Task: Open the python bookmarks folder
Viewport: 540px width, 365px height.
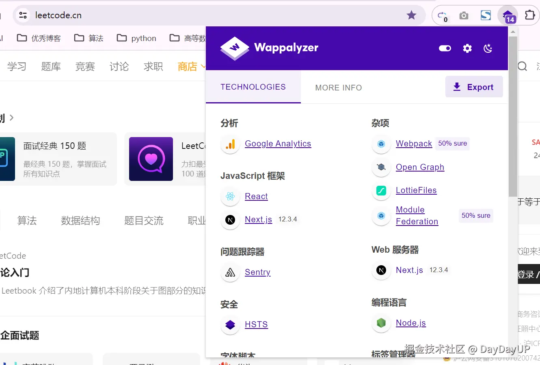Action: tap(136, 38)
